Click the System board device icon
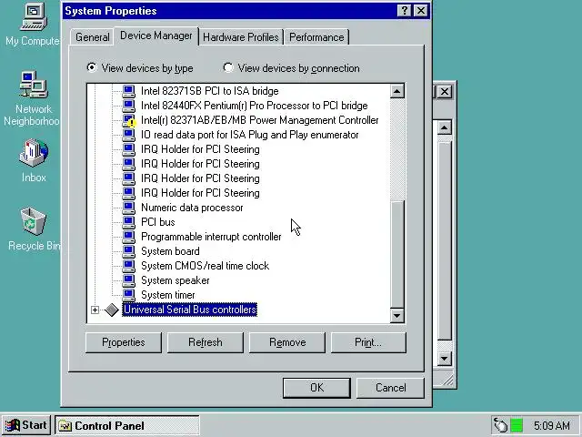This screenshot has height=437, width=582. coord(129,251)
